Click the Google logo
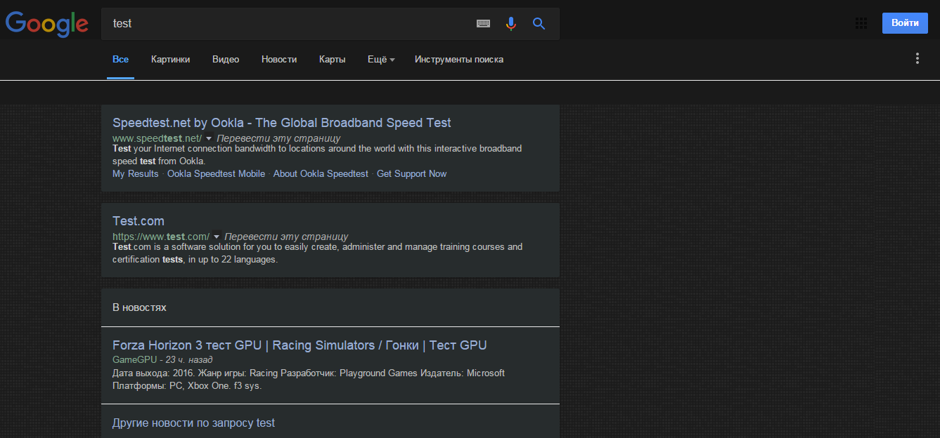The height and width of the screenshot is (438, 940). click(47, 24)
